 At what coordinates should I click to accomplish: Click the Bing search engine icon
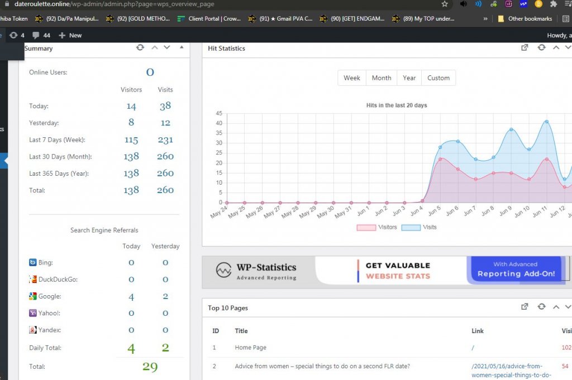(x=33, y=262)
